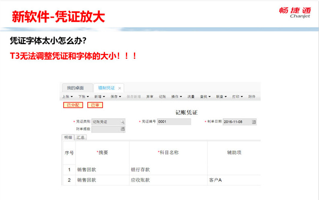This screenshot has height=200, width=319.
Task: Click the 弃审 toolbar button
Action: pyautogui.click(x=150, y=97)
